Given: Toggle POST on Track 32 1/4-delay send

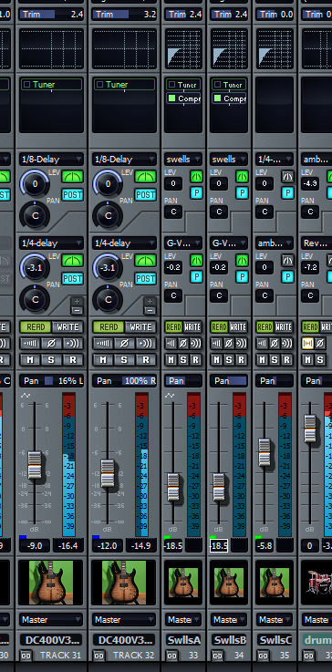Looking at the screenshot, I should click(x=145, y=279).
